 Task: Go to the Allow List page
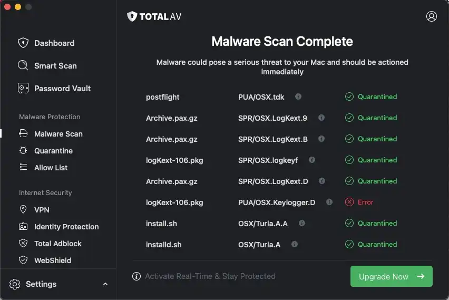click(x=51, y=168)
